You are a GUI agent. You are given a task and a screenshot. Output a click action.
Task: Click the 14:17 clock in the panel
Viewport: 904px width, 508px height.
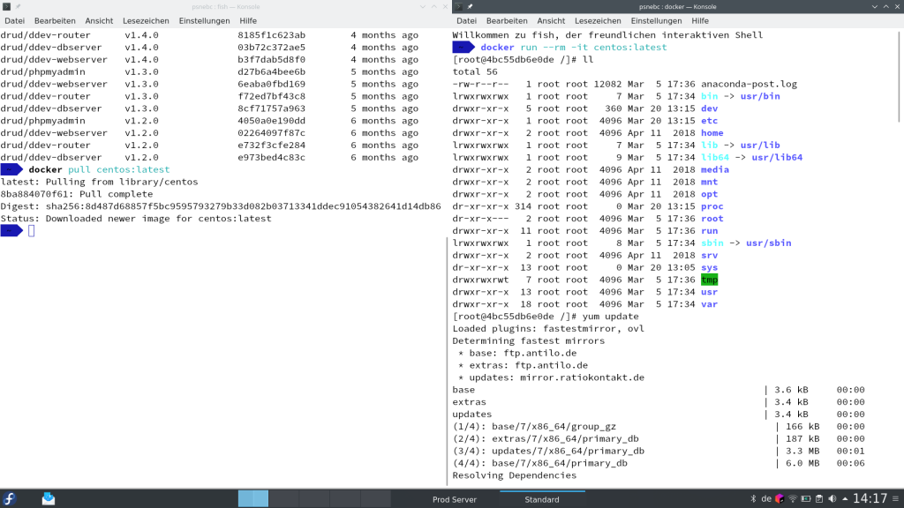point(870,499)
